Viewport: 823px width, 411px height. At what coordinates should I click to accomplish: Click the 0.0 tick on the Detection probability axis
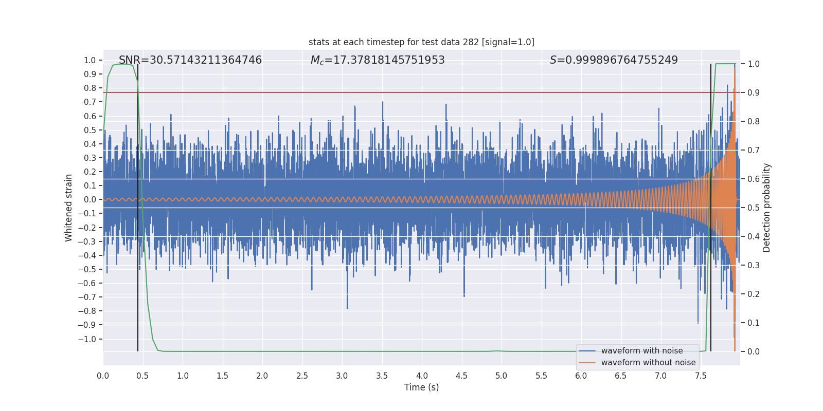[754, 351]
